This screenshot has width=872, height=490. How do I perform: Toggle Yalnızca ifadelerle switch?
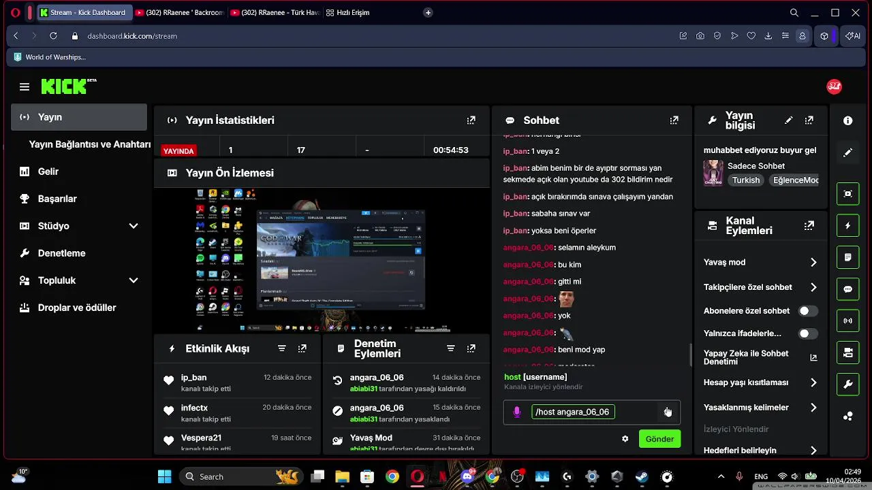[x=808, y=333]
